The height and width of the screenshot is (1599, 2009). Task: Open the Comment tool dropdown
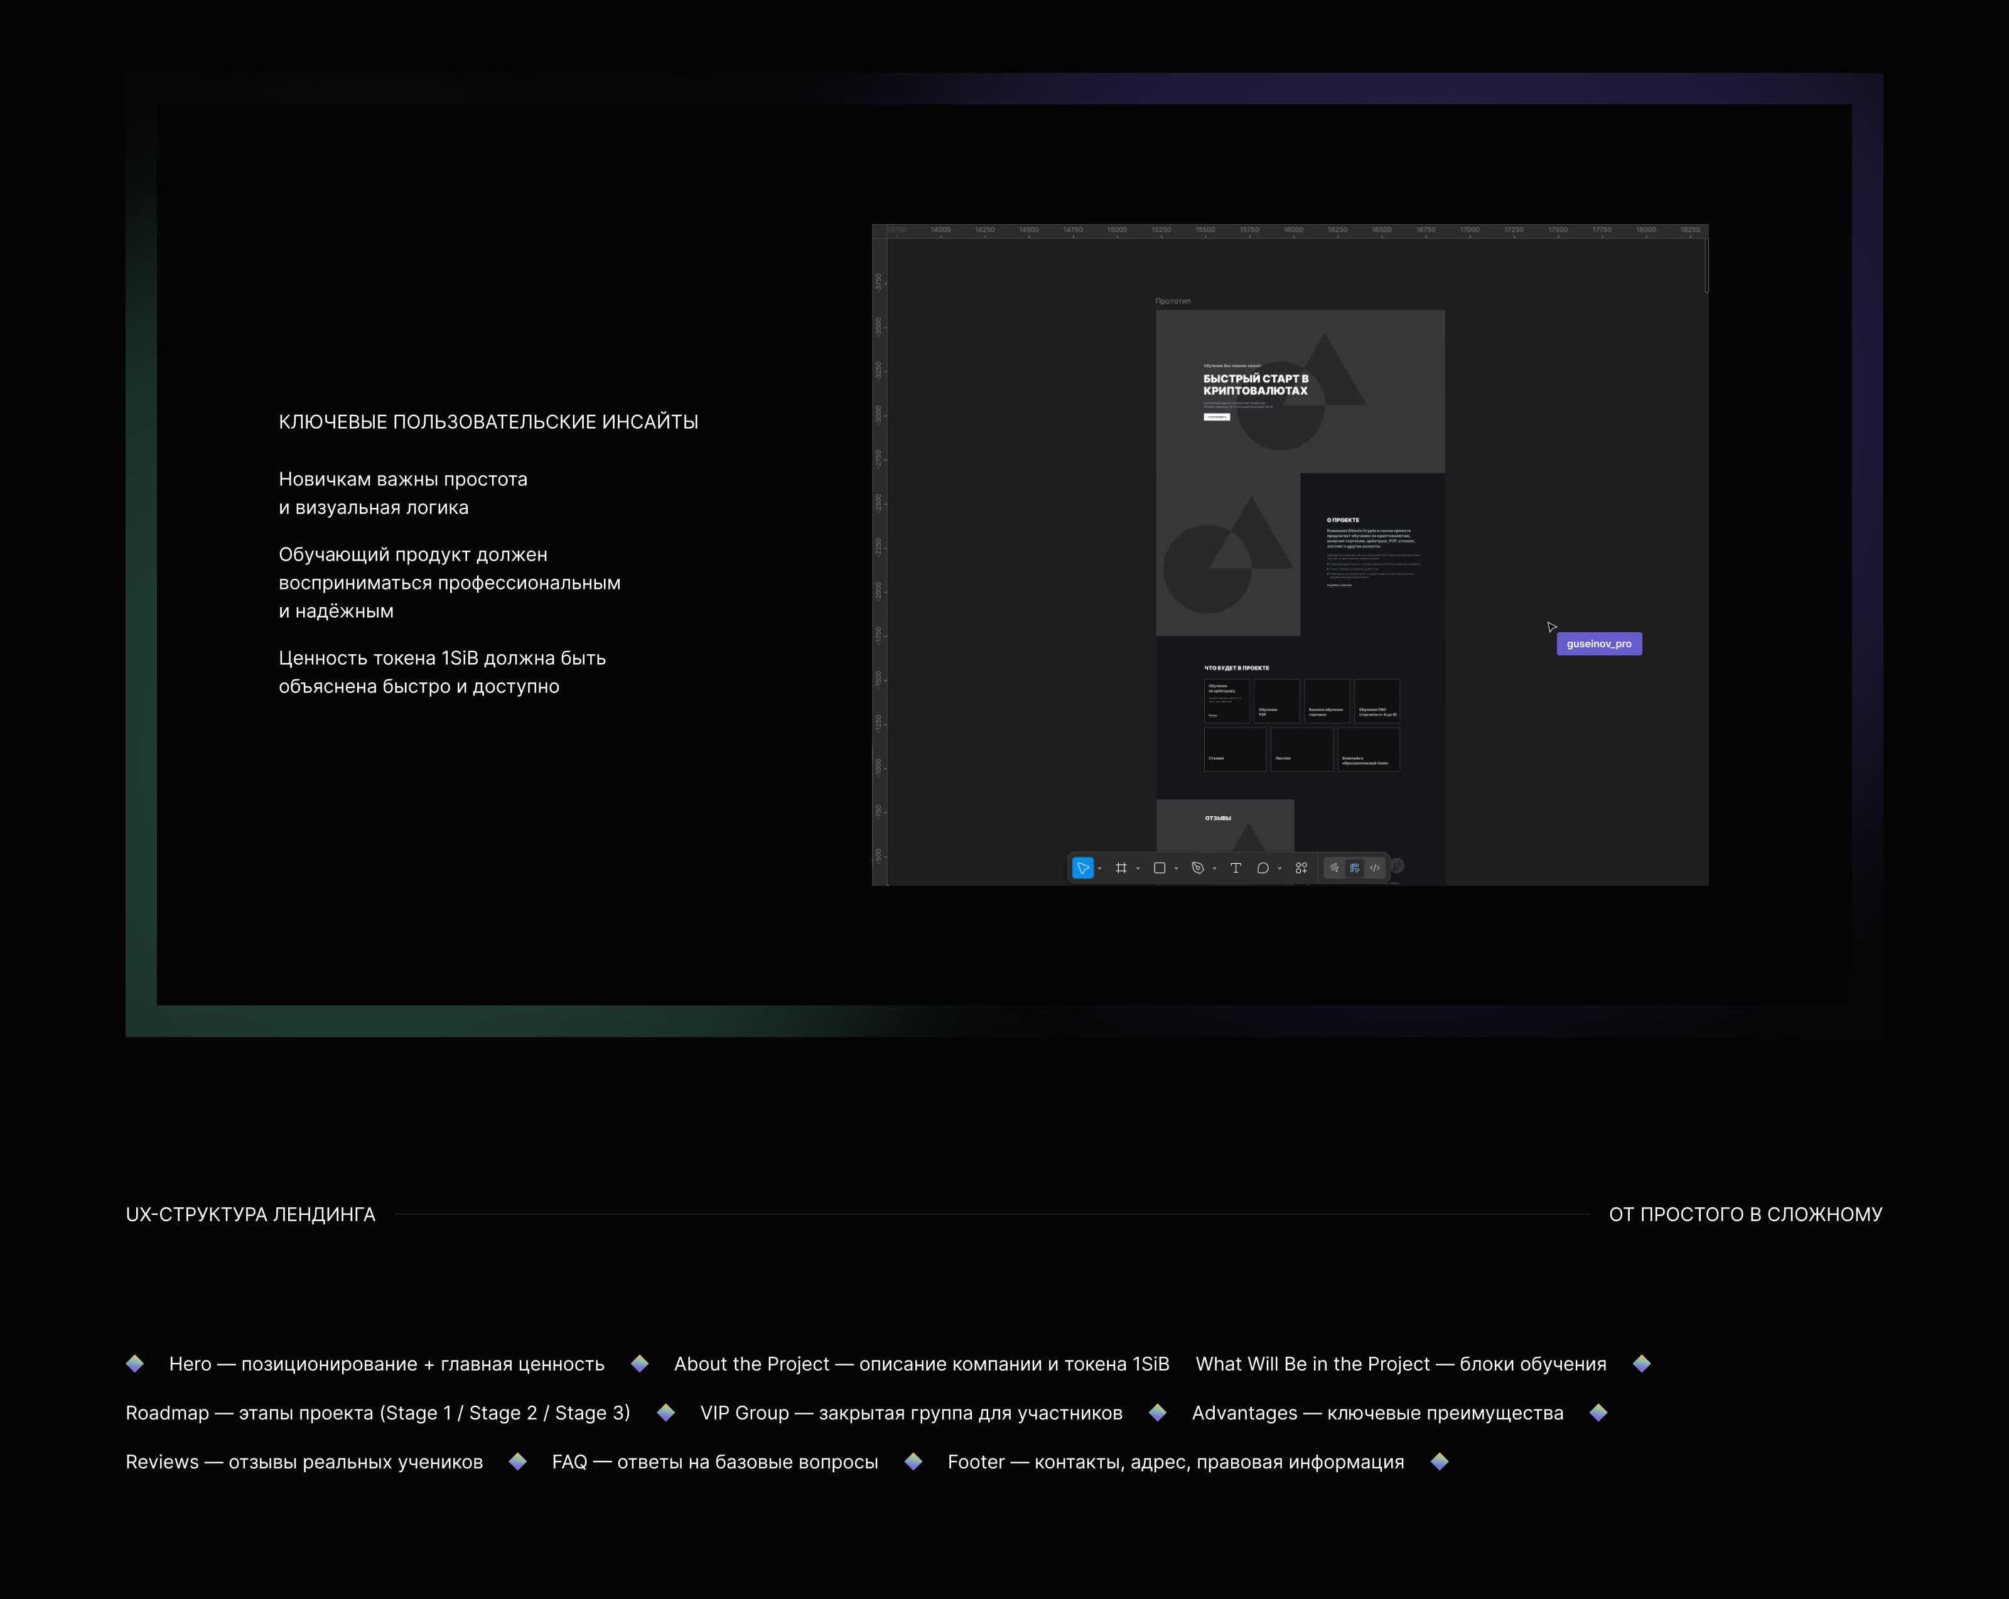click(1279, 868)
